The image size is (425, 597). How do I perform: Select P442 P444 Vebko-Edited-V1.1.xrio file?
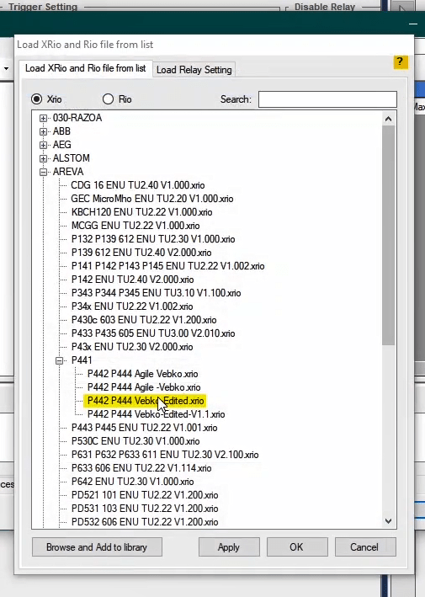[x=156, y=414]
